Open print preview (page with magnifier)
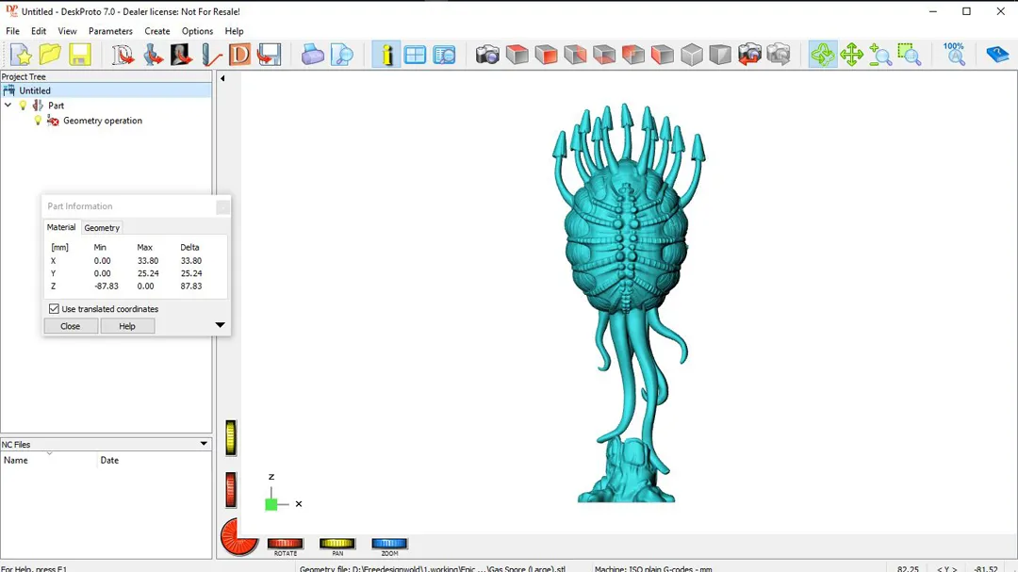Image resolution: width=1018 pixels, height=572 pixels. [x=341, y=55]
